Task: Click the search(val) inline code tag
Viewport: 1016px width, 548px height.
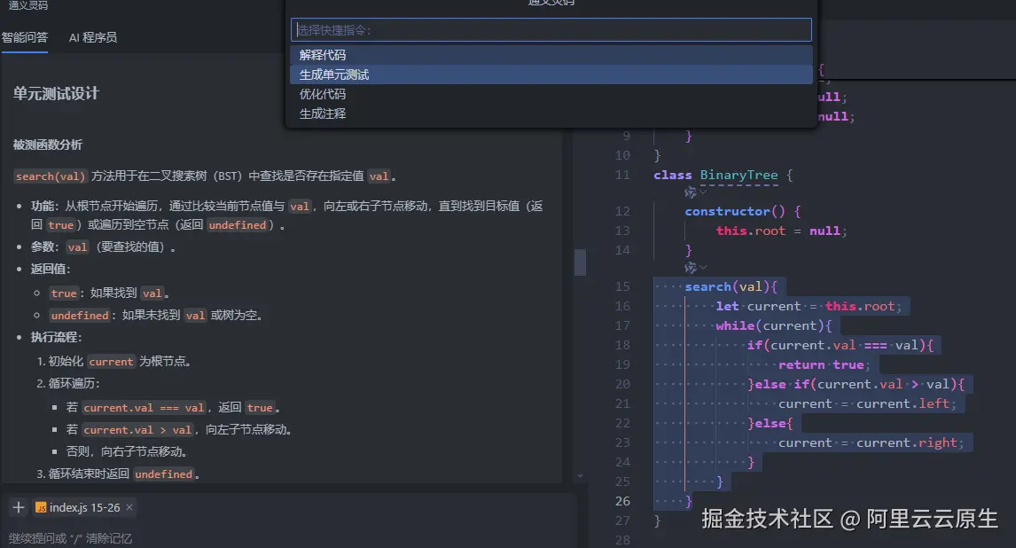Action: [x=51, y=176]
